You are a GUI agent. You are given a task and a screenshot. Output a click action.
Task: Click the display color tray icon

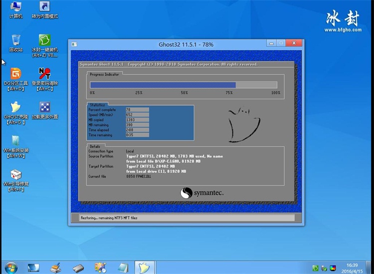click(333, 269)
